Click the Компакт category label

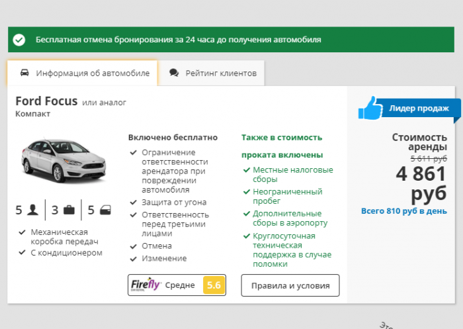point(33,114)
